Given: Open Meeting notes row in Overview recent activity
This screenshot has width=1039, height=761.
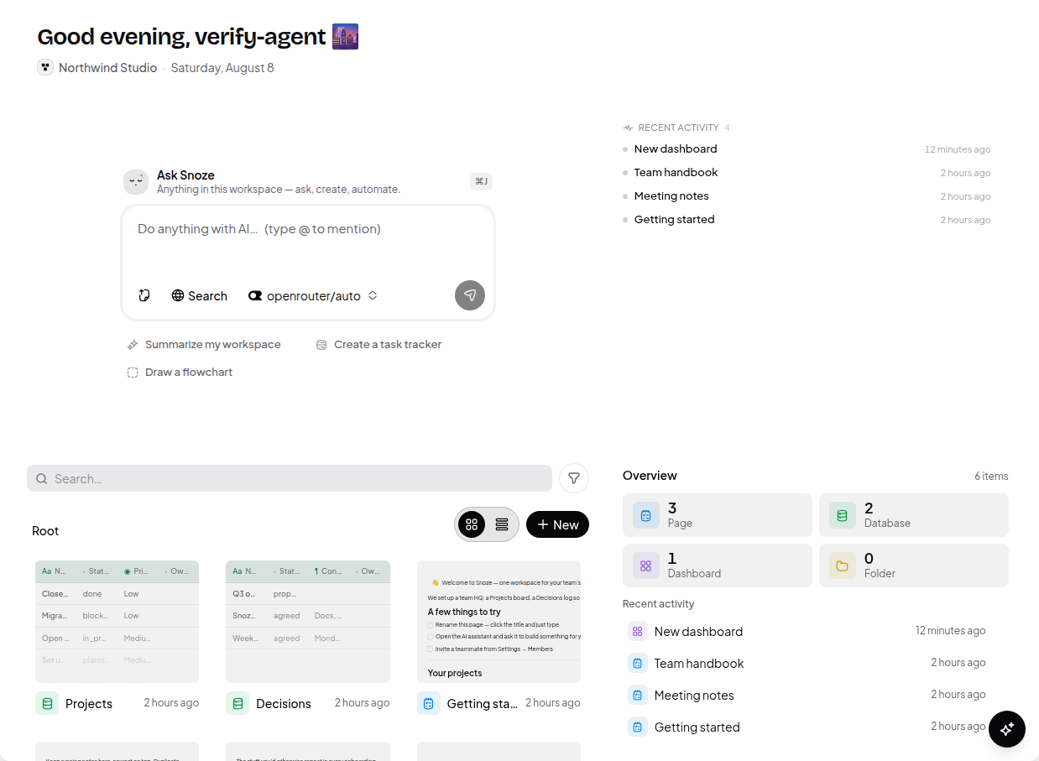Looking at the screenshot, I should (807, 695).
